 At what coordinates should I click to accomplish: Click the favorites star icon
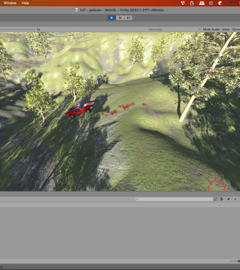coord(235,199)
